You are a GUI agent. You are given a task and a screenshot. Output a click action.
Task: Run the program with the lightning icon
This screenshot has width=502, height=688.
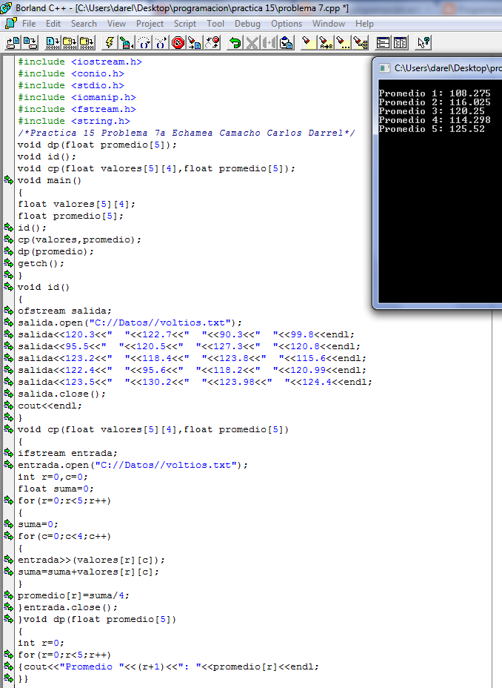click(110, 42)
